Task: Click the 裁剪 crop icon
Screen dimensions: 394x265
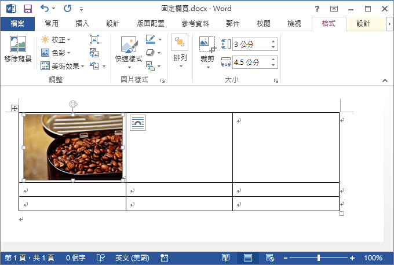Action: pyautogui.click(x=207, y=44)
